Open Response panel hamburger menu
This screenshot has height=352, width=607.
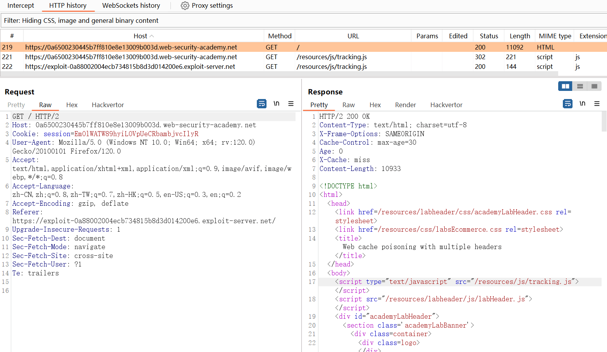(x=597, y=104)
